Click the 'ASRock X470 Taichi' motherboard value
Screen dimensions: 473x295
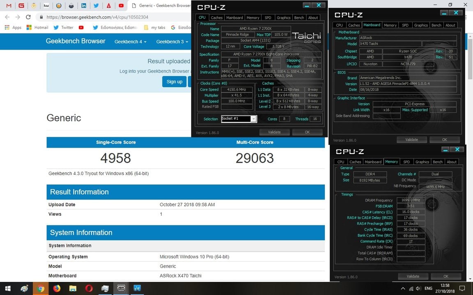[180, 276]
